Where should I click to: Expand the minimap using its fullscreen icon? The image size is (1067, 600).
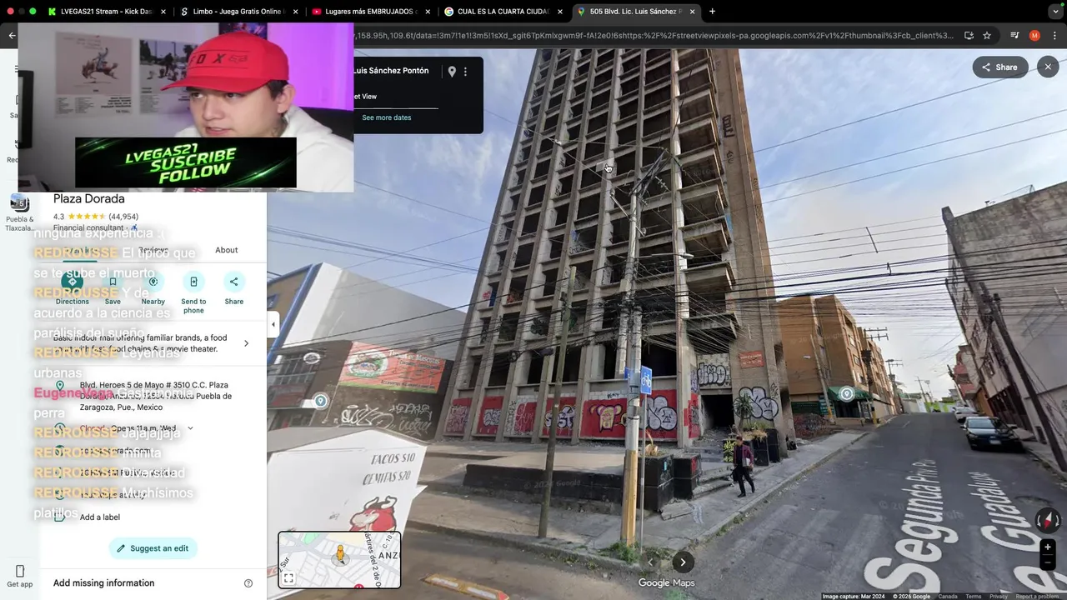[288, 578]
